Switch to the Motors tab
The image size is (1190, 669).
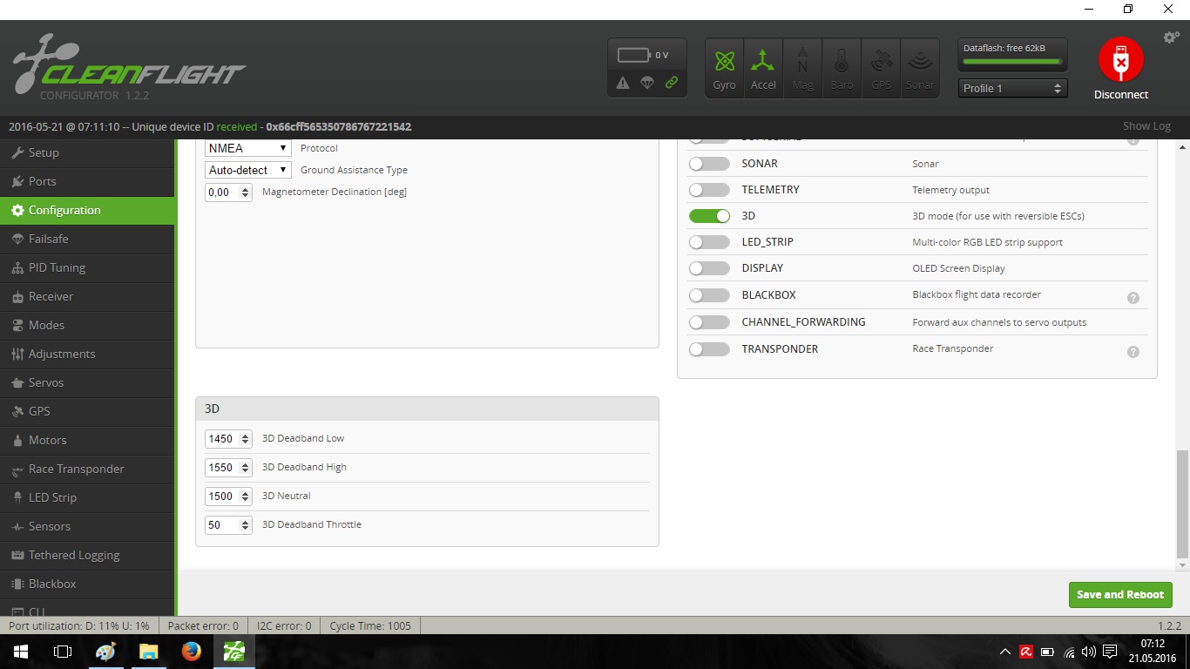[47, 440]
